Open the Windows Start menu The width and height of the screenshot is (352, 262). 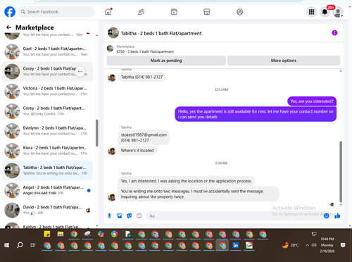(6, 245)
